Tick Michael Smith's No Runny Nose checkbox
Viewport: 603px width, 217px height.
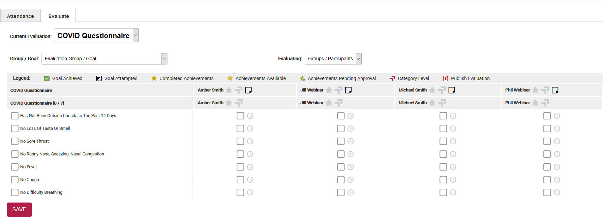click(x=443, y=154)
